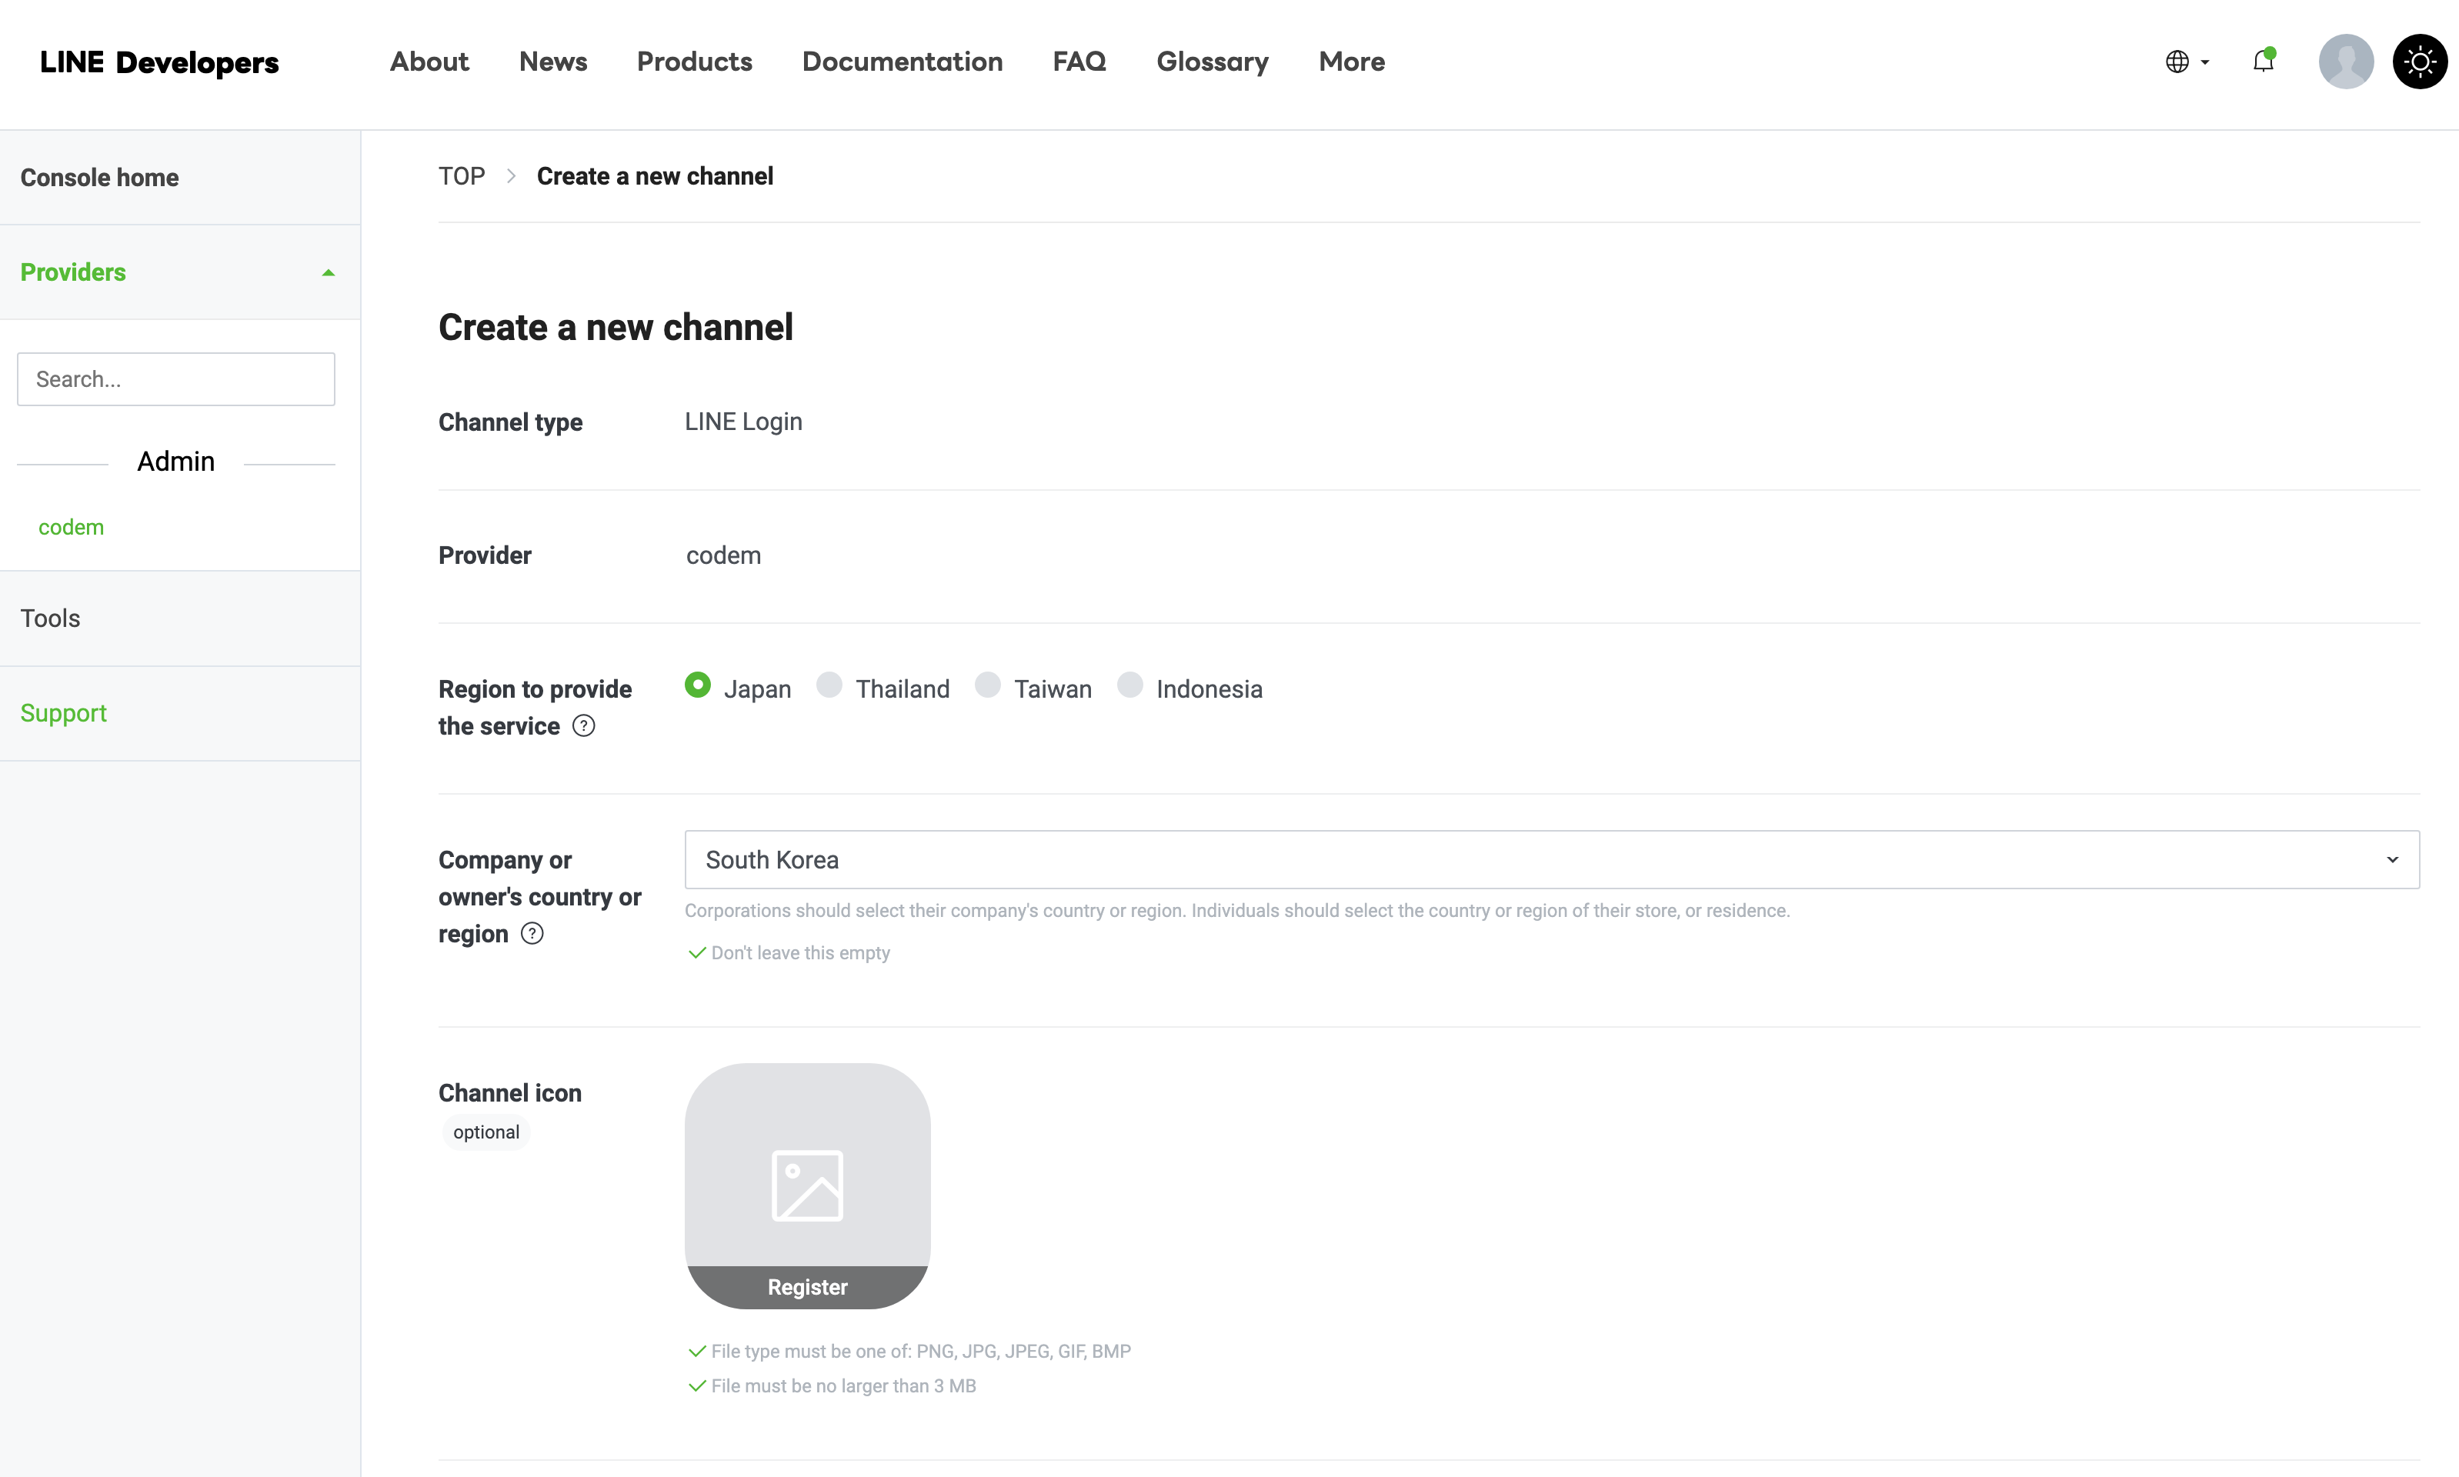
Task: Open Tools in the sidebar
Action: [50, 618]
